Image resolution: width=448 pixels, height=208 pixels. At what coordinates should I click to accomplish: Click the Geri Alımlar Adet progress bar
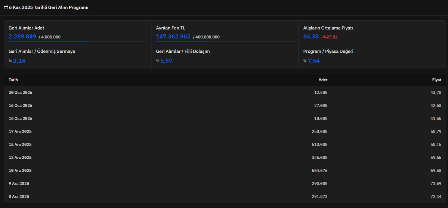pyautogui.click(x=77, y=42)
